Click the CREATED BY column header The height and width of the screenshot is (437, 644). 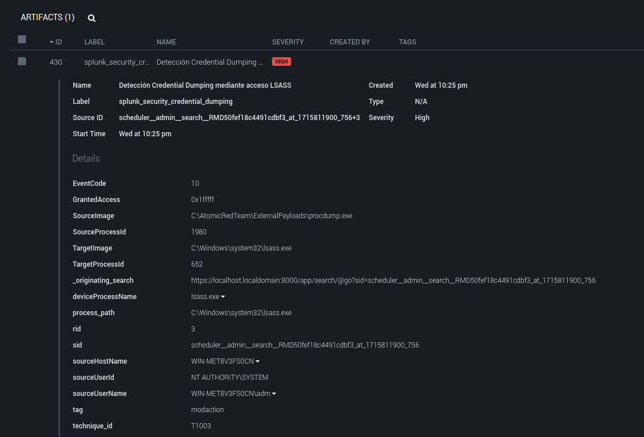tap(349, 42)
